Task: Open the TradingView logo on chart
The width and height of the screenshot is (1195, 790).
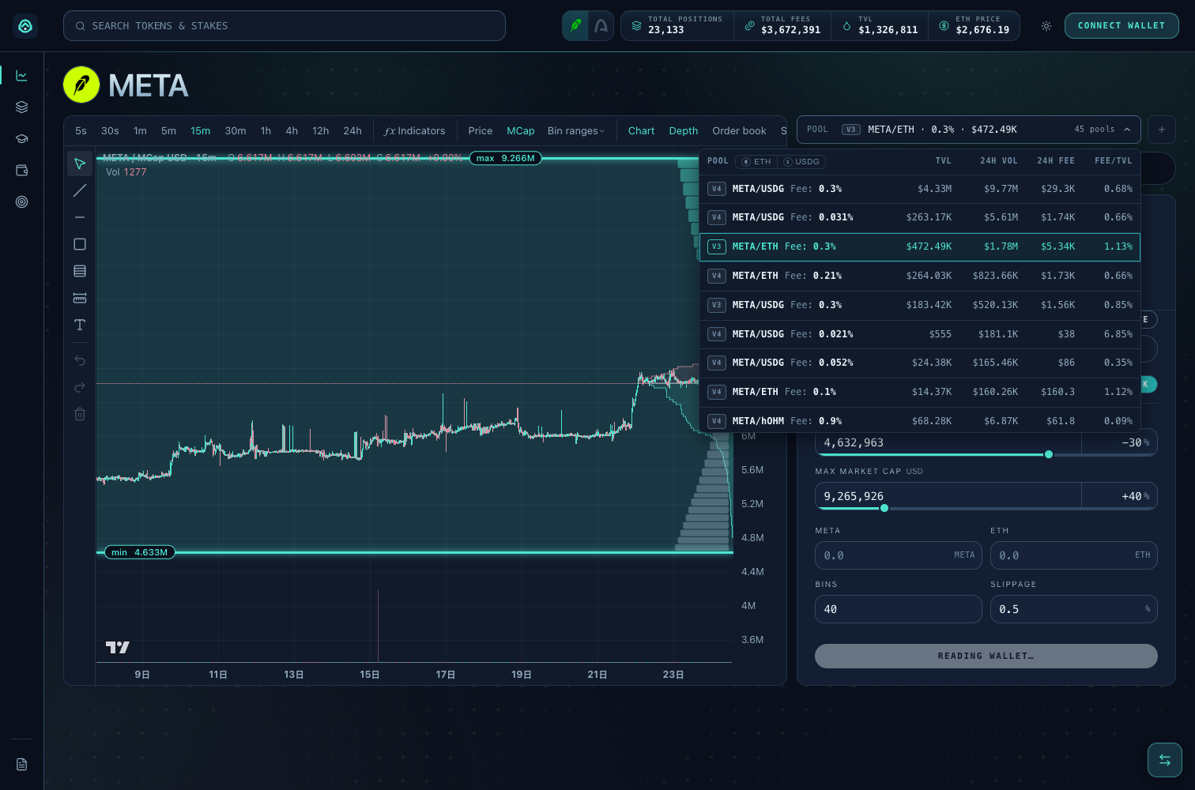Action: (x=118, y=647)
